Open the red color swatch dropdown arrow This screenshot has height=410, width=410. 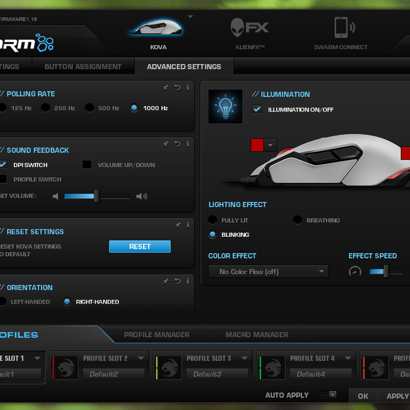[x=270, y=145]
